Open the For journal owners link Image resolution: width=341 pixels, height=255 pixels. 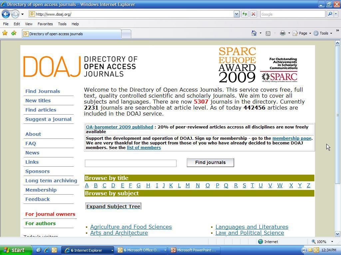click(x=50, y=214)
